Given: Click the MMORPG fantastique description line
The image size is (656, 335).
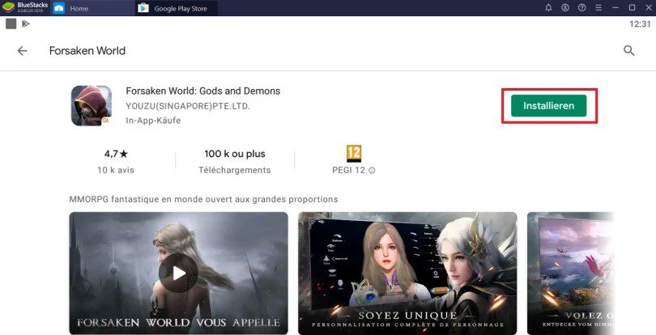Looking at the screenshot, I should click(204, 199).
